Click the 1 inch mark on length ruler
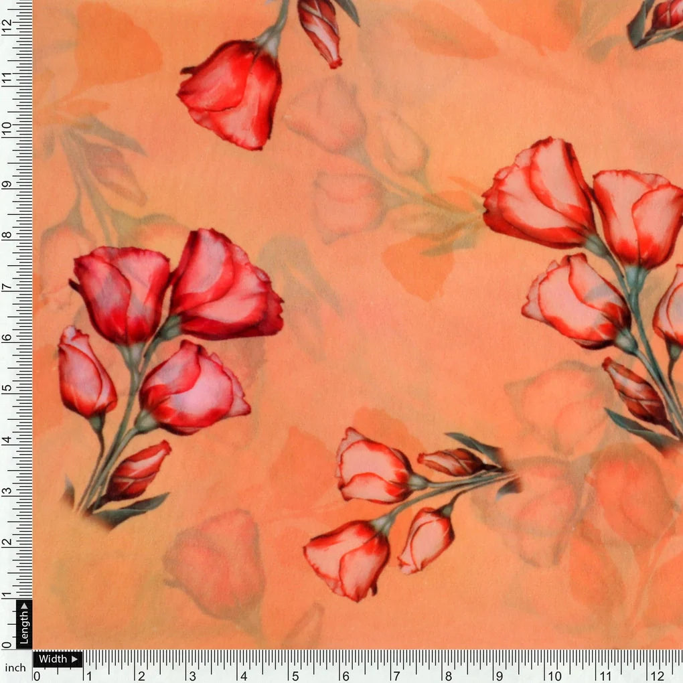The width and height of the screenshot is (683, 683). tap(7, 595)
